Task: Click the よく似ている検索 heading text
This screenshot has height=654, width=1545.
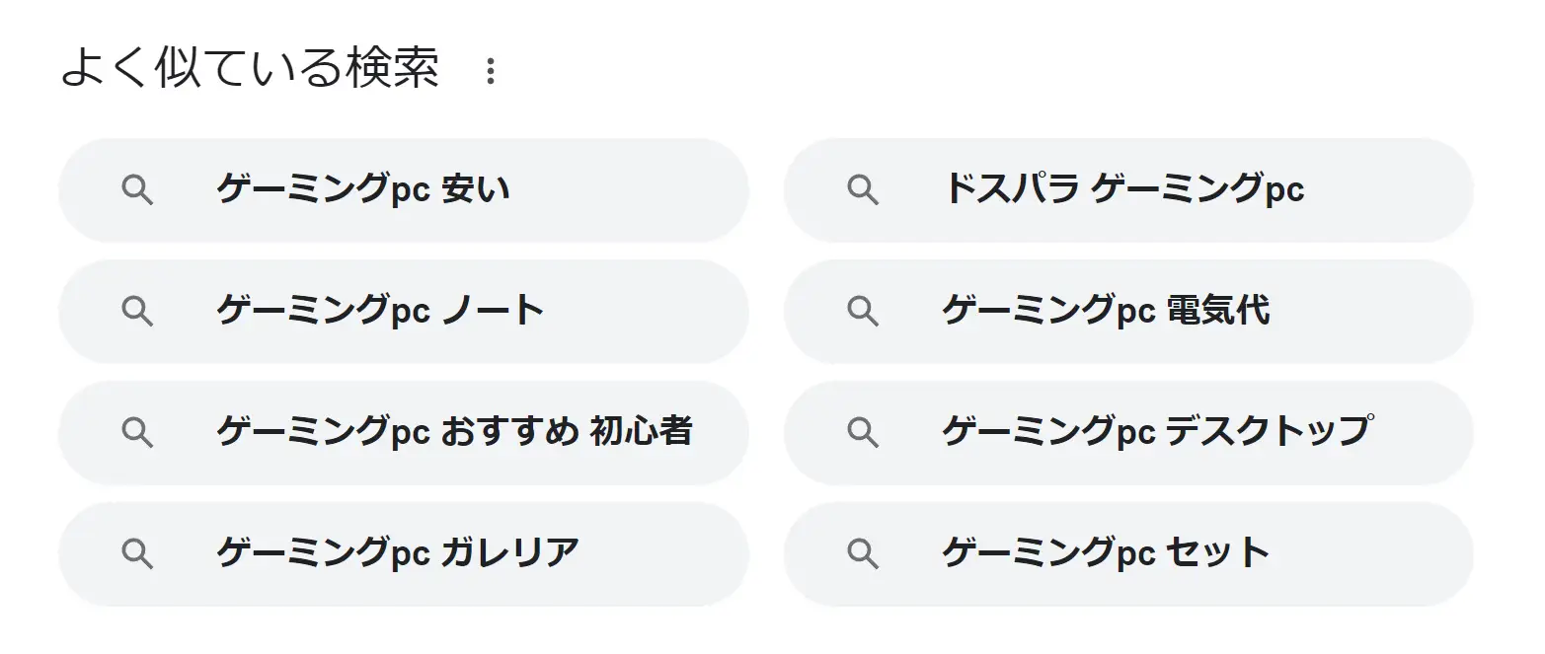Action: tap(250, 69)
